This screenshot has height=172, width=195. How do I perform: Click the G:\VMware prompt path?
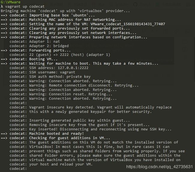click(11, 2)
